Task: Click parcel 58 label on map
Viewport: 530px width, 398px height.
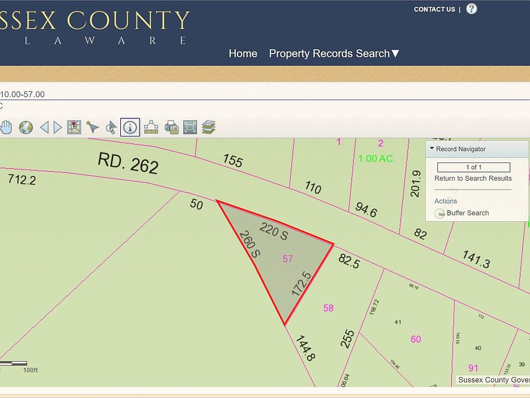Action: 328,308
